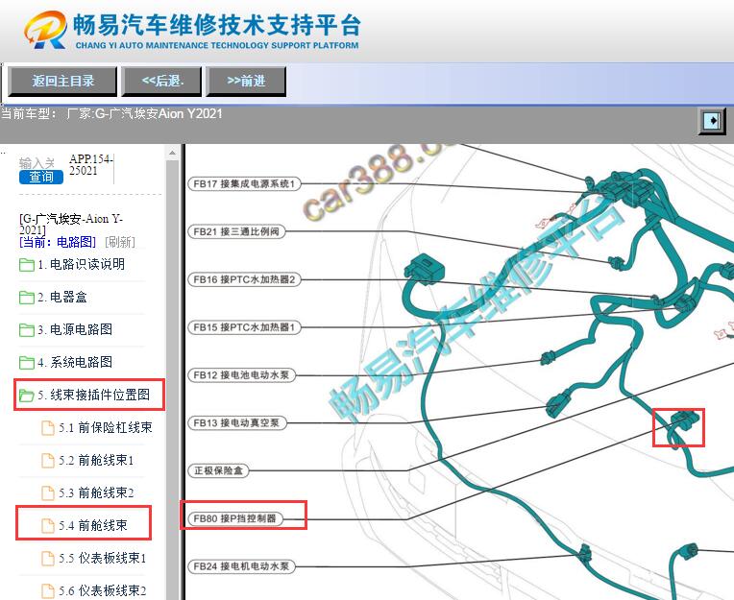Collapse open folder icon of 5. 线束接插件位置图

pos(27,396)
